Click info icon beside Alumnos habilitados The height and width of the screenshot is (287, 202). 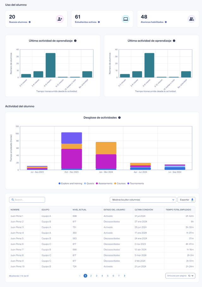coord(166,22)
